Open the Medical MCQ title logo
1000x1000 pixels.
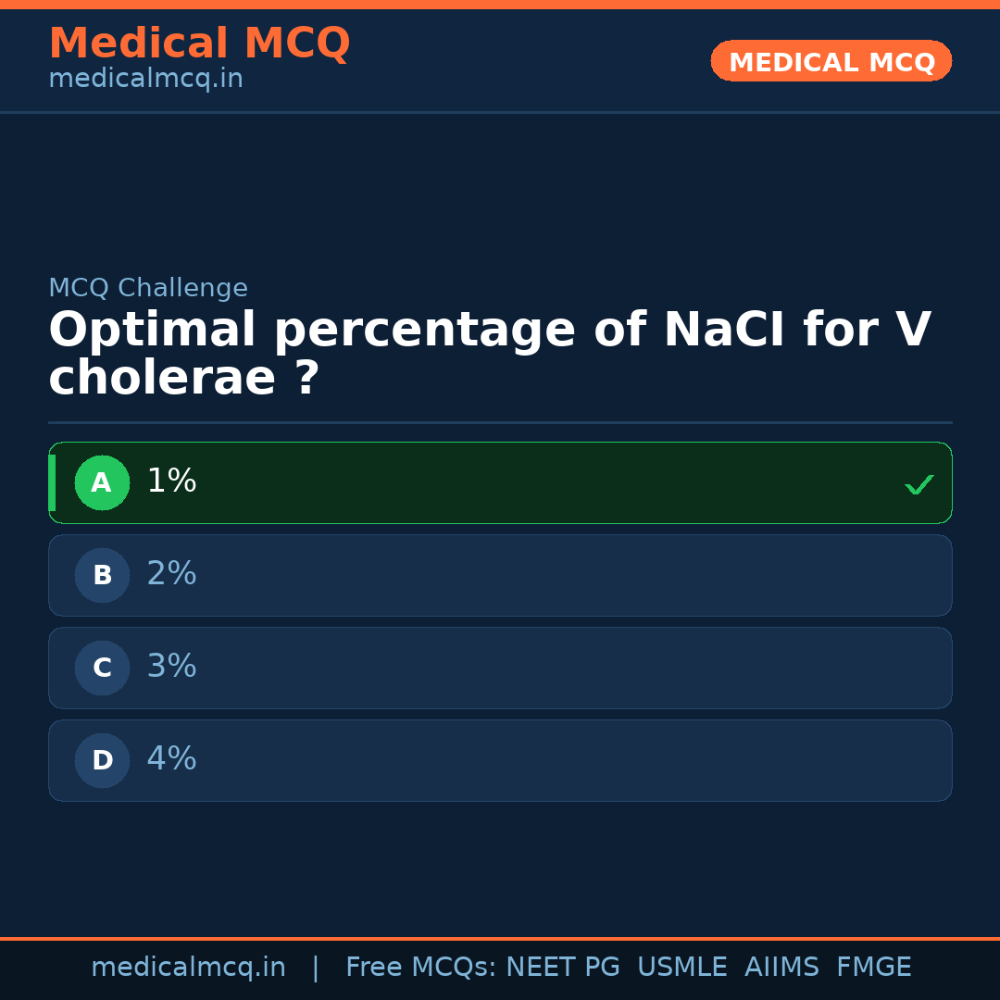199,44
